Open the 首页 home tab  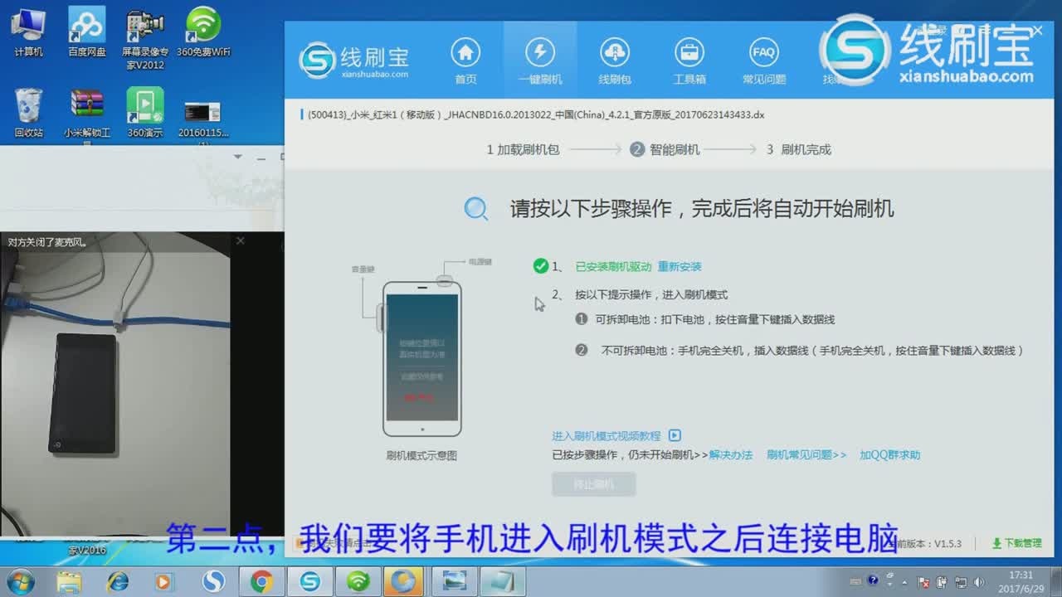(x=465, y=60)
